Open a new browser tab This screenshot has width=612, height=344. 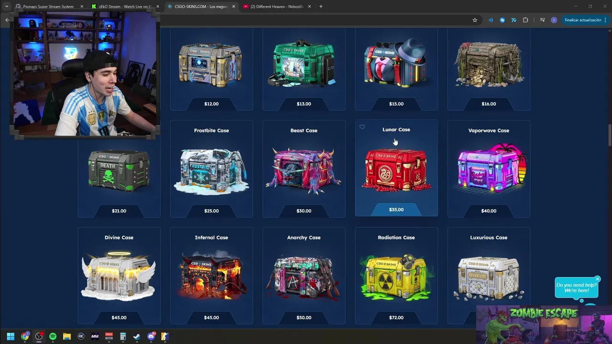[x=321, y=7]
